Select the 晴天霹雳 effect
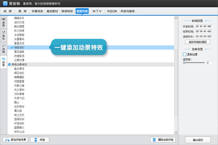218x145 pixels. point(19,27)
